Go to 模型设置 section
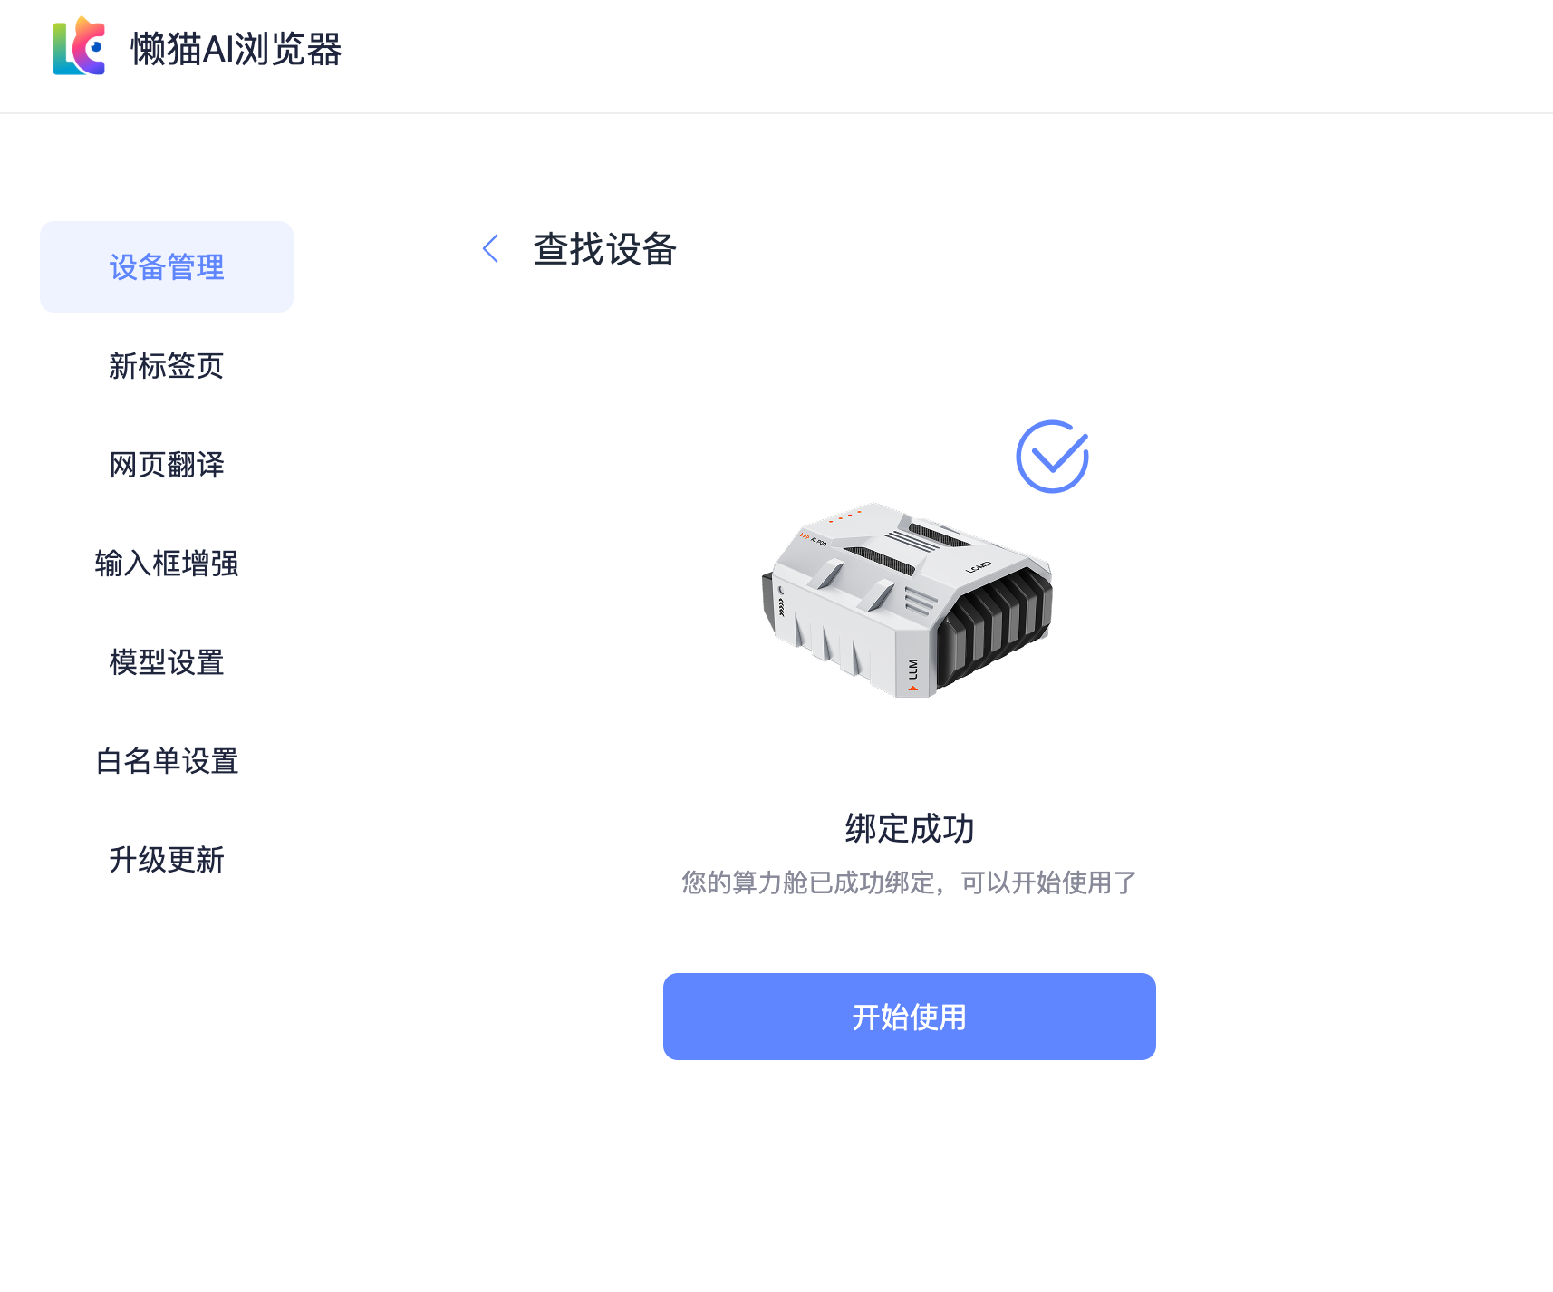Viewport: 1553px width, 1292px height. point(167,661)
